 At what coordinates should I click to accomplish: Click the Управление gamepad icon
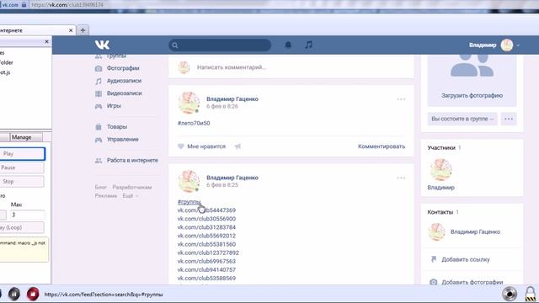click(99, 140)
